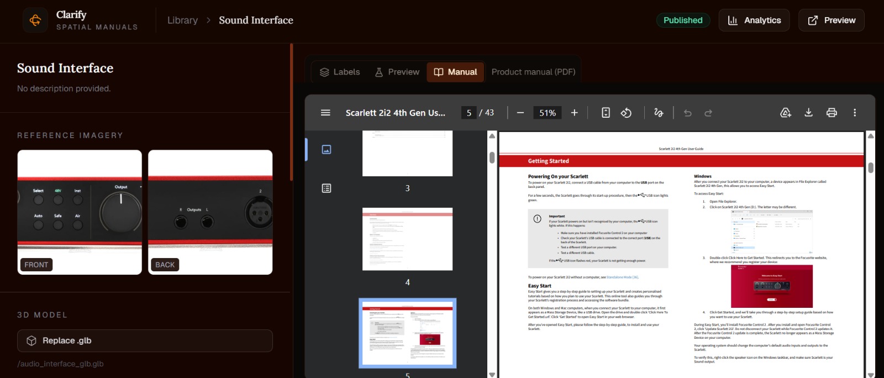Switch to the Preview tab
884x378 pixels.
coord(397,72)
